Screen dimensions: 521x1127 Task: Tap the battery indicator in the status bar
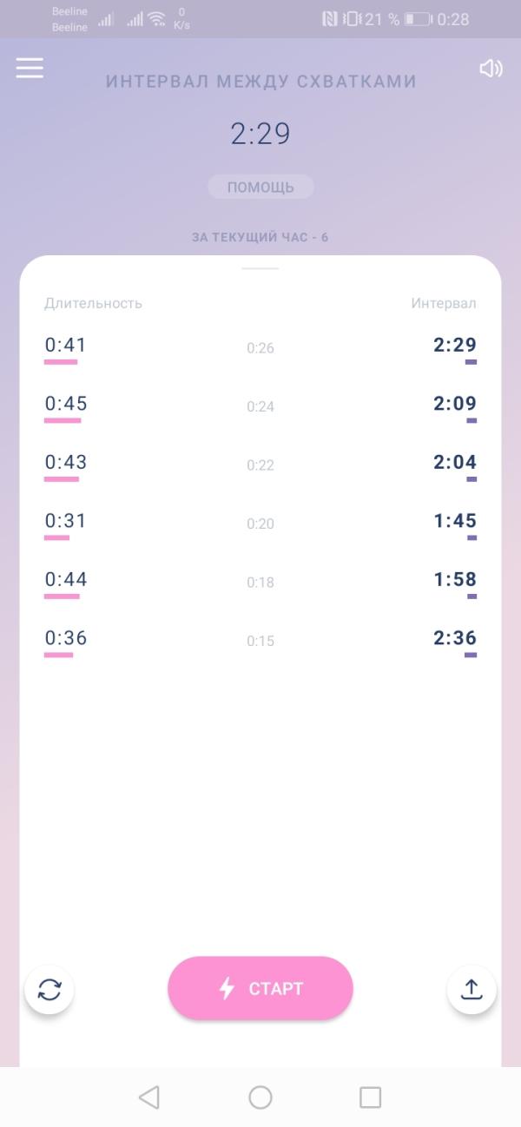click(x=418, y=18)
